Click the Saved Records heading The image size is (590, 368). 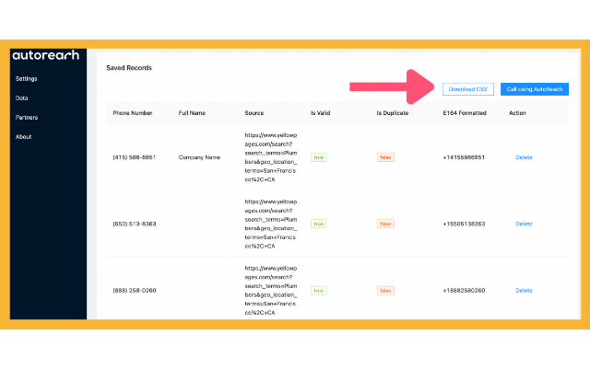coord(129,68)
